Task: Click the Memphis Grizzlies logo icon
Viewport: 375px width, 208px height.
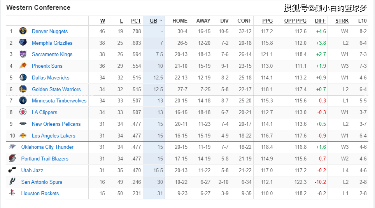Action: pyautogui.click(x=23, y=42)
